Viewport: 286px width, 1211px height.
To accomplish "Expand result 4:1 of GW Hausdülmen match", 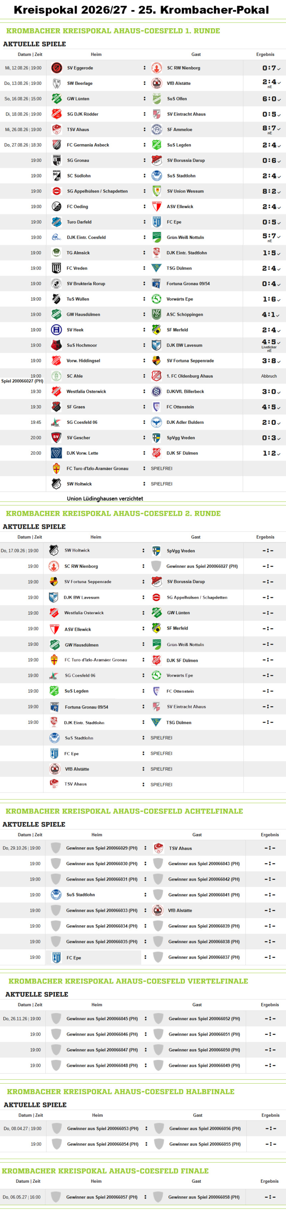I will [x=271, y=315].
